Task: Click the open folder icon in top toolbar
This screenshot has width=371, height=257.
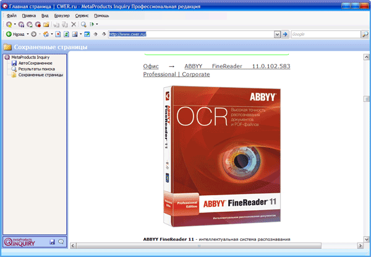Action: click(46, 24)
